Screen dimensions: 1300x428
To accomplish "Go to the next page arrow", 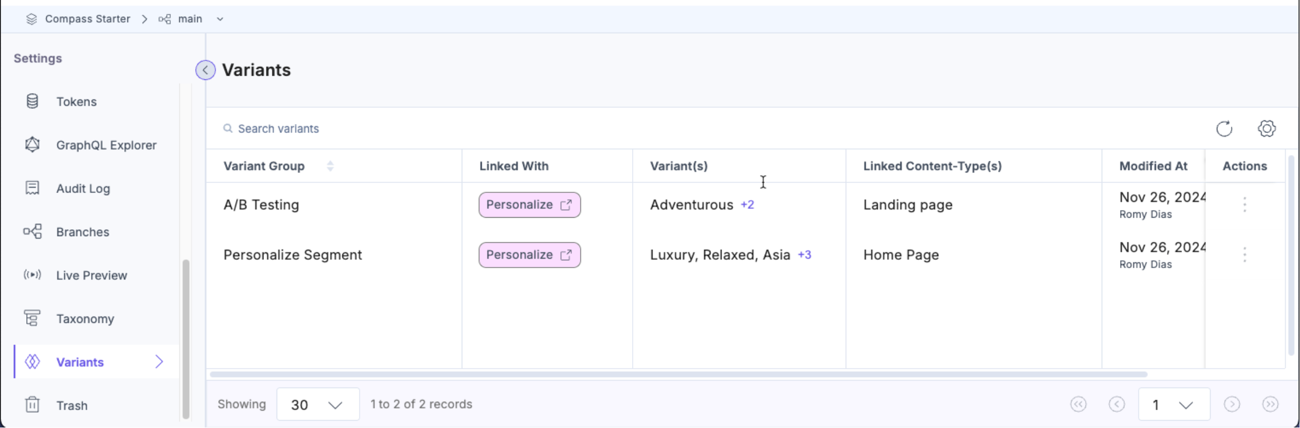I will pyautogui.click(x=1232, y=404).
